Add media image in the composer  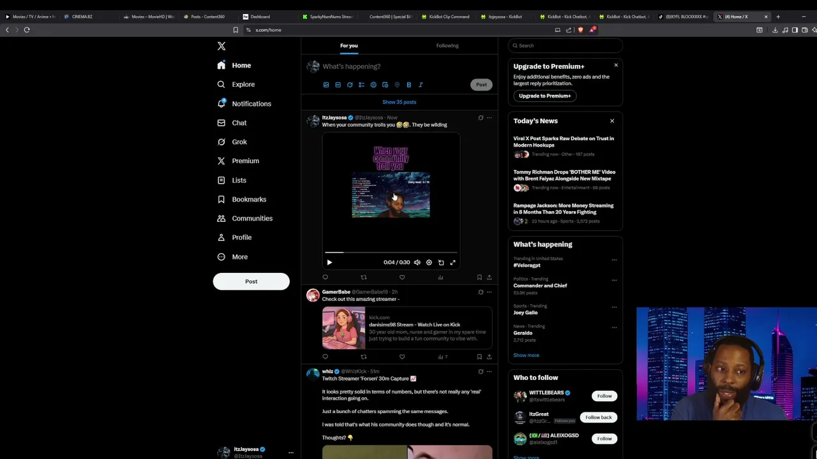pyautogui.click(x=326, y=85)
